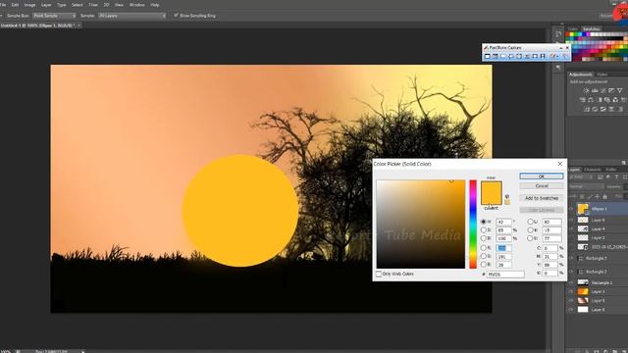Hide the Rectangle 1 layer
628x353 pixels.
pos(571,282)
